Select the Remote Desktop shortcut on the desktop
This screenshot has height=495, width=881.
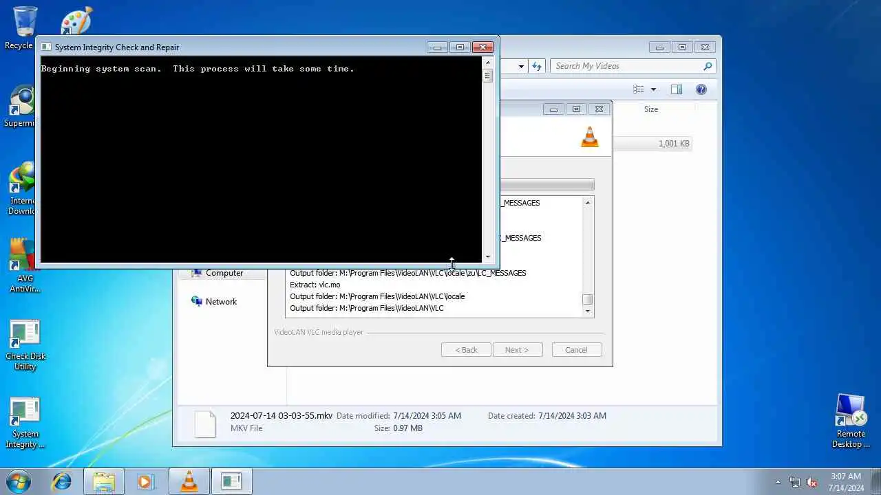coord(851,421)
